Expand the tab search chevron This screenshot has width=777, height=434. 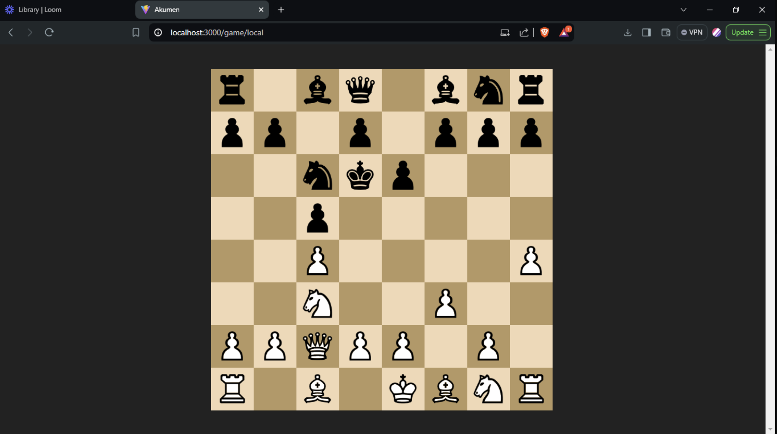coord(683,10)
